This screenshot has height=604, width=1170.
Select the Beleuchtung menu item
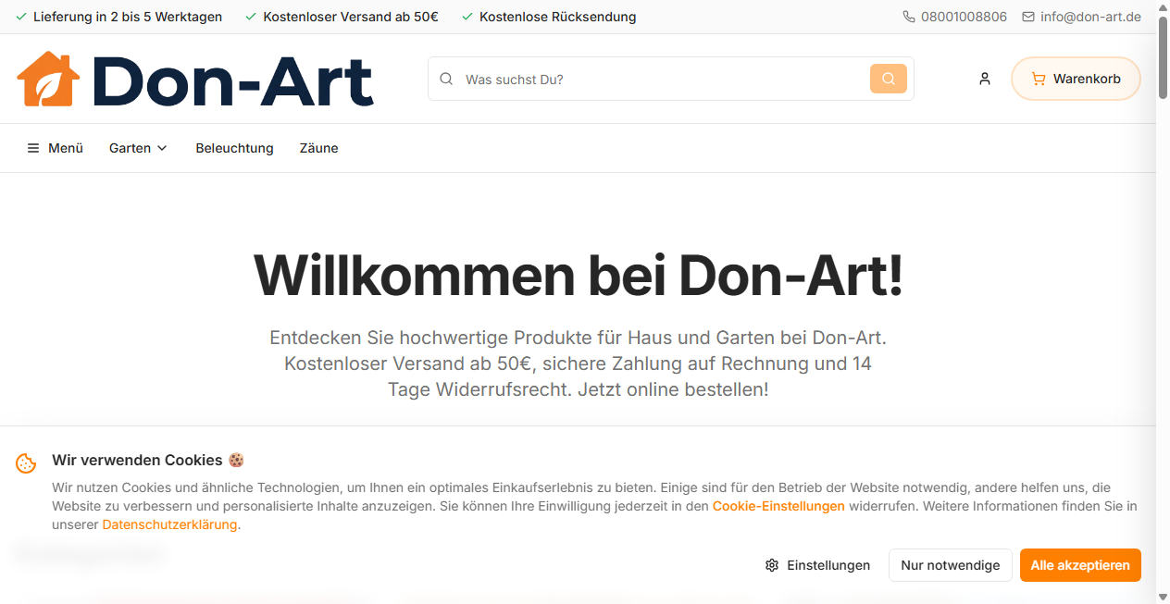[234, 148]
